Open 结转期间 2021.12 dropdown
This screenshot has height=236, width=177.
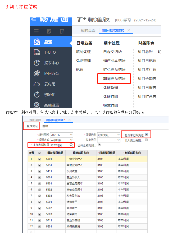(62, 135)
